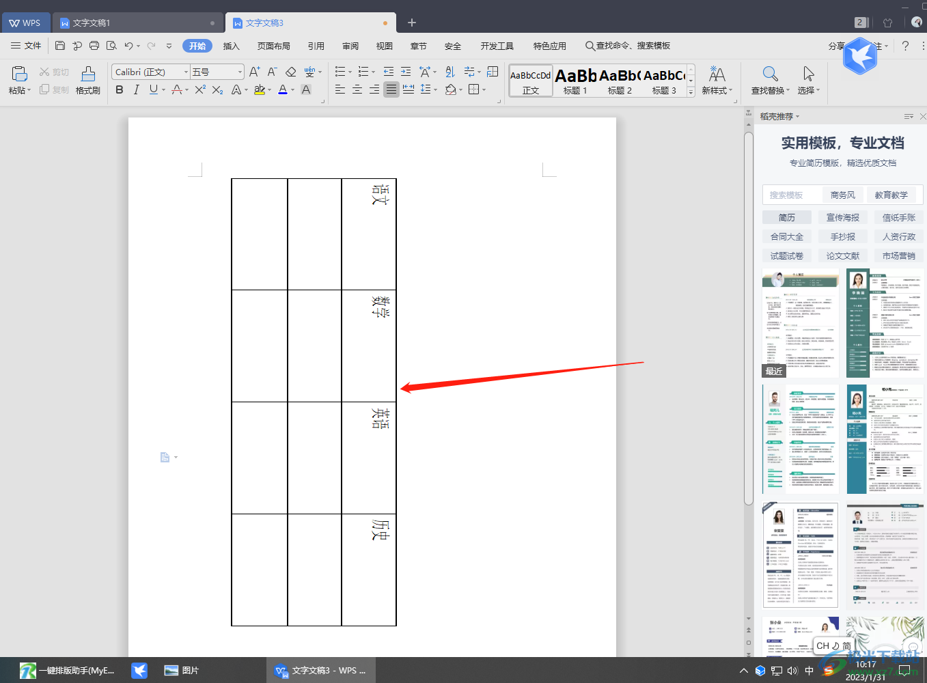
Task: Switch to the 插入 ribbon tab
Action: 232,46
